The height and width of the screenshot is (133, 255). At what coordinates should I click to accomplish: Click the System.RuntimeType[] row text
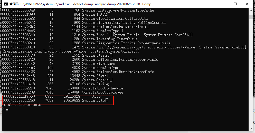tap(102, 31)
